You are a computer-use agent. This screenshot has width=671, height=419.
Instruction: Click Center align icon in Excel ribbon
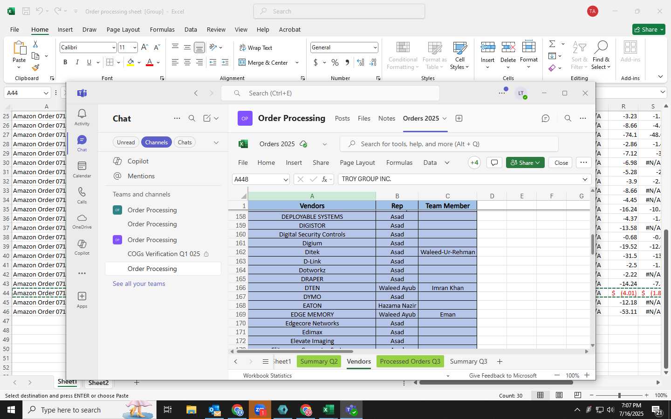tap(187, 62)
